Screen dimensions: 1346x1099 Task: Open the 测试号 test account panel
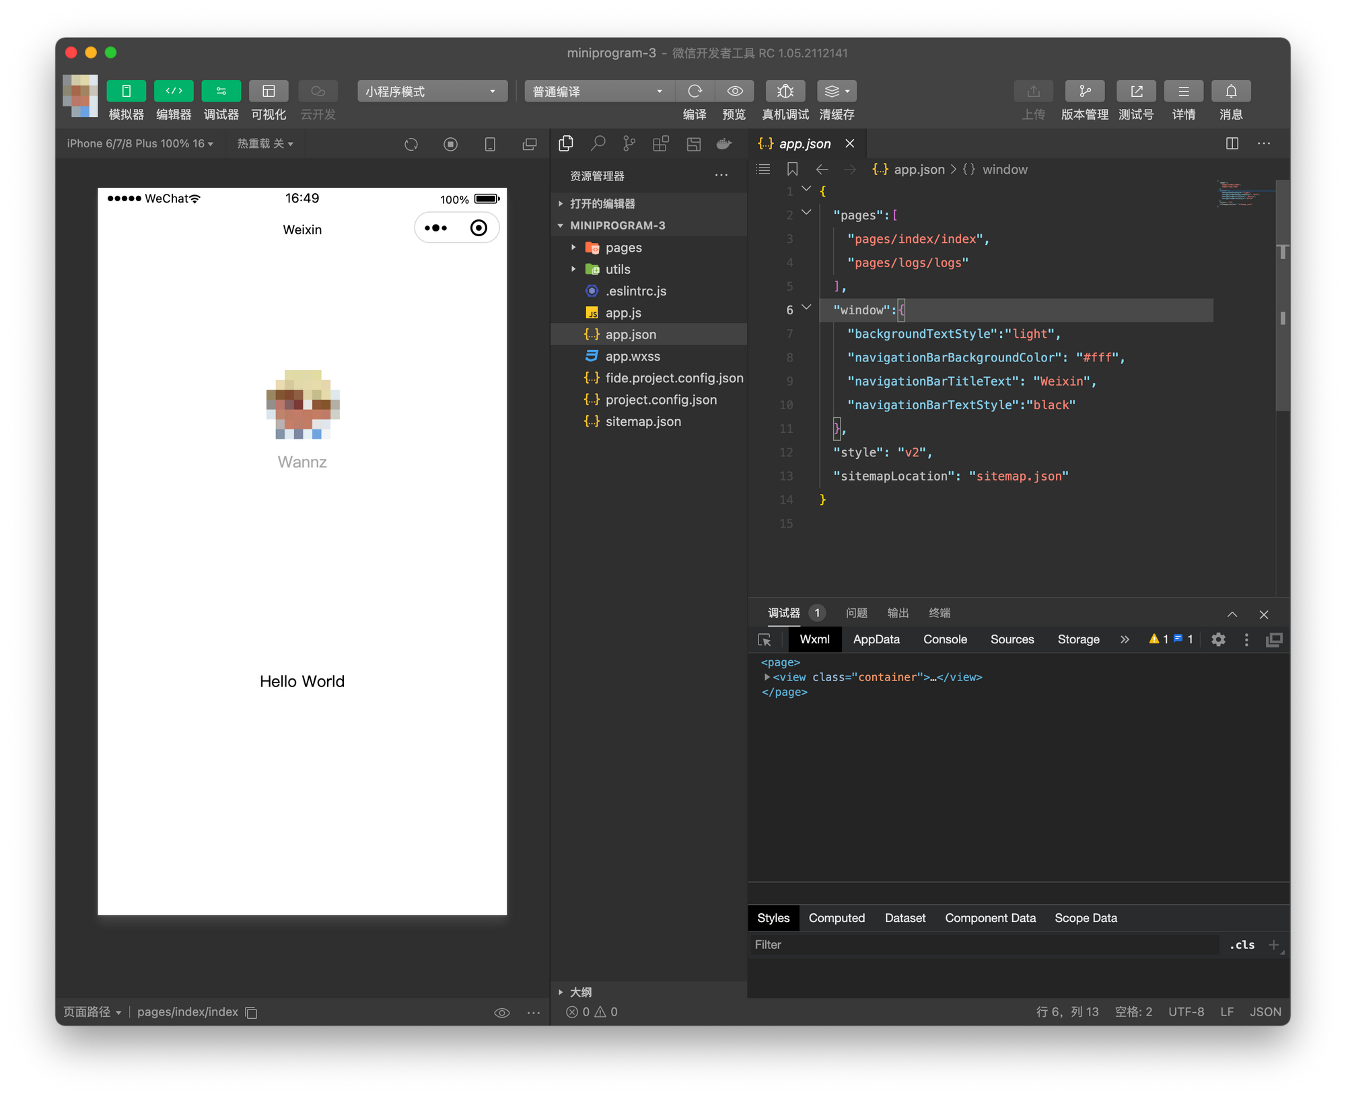pyautogui.click(x=1136, y=91)
